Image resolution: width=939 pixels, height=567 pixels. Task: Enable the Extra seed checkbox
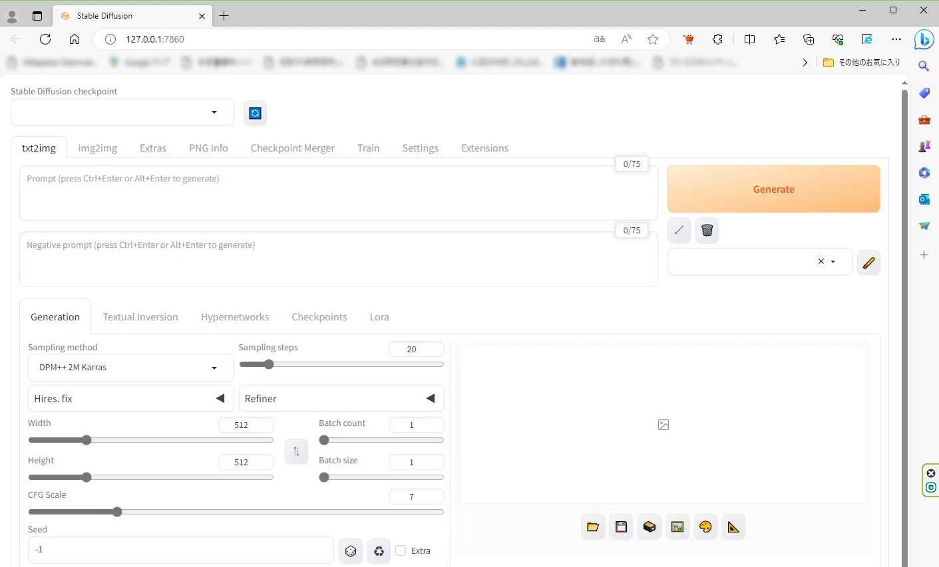coord(401,550)
